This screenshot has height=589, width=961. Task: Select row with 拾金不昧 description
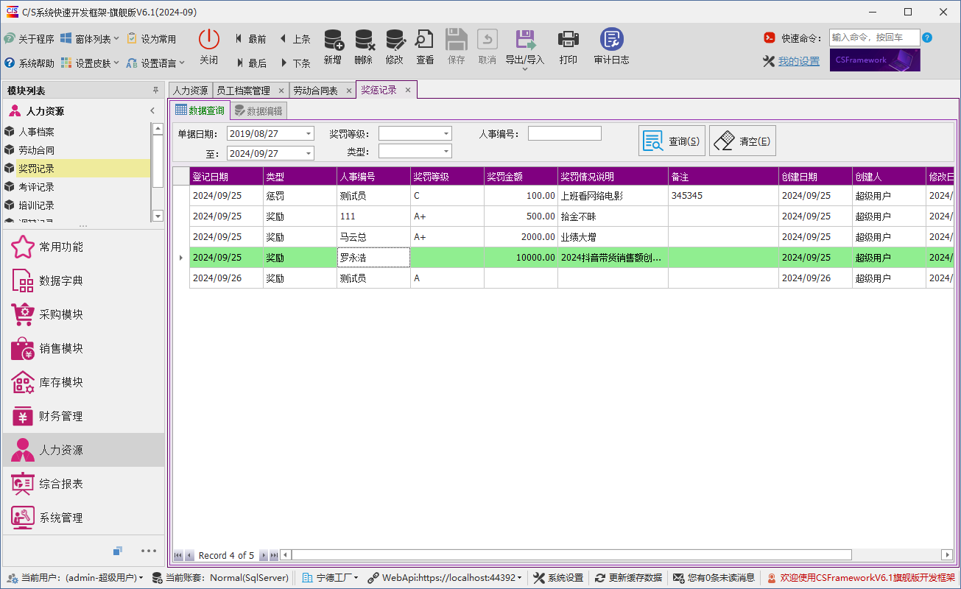point(563,216)
